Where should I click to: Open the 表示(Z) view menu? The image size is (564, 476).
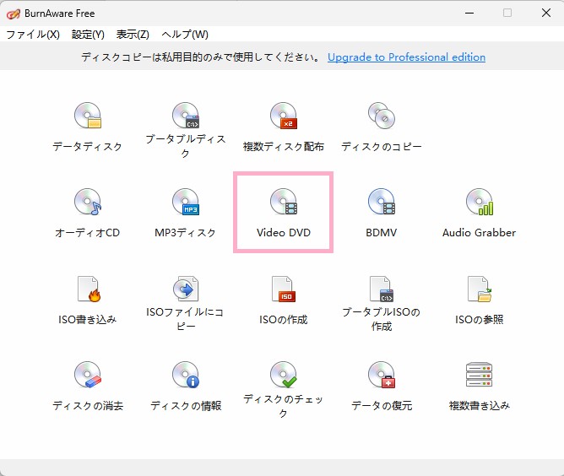pos(133,35)
